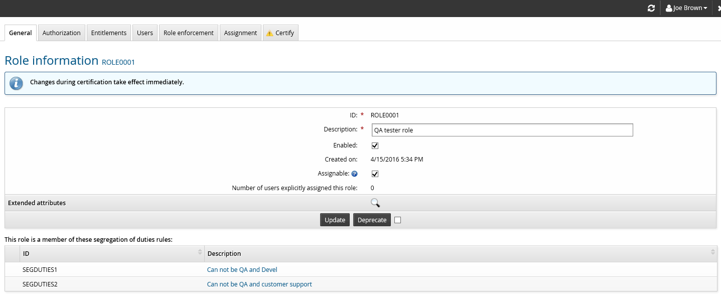Click the refresh icon in top bar

point(651,9)
